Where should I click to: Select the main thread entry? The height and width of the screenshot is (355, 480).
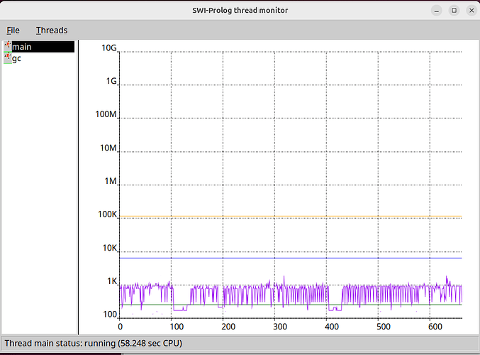39,47
